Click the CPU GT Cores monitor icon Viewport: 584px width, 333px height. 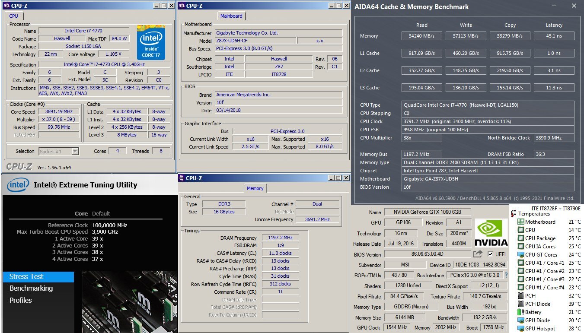point(521,255)
